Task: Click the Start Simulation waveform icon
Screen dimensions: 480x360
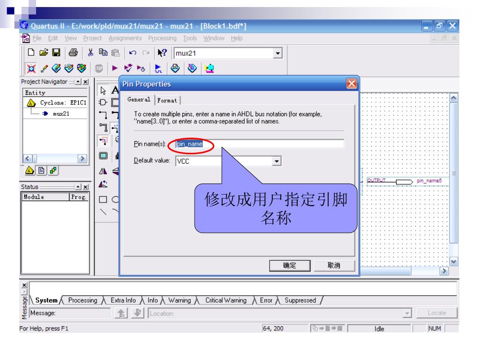Action: click(158, 68)
